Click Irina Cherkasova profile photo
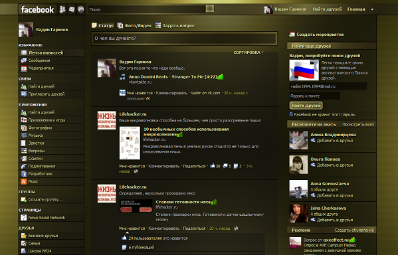 point(298,214)
